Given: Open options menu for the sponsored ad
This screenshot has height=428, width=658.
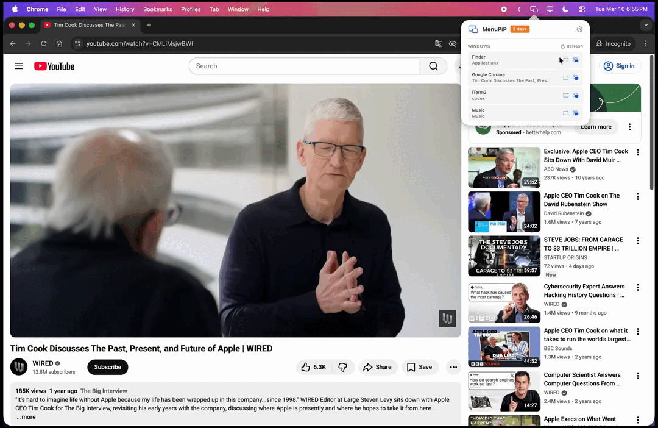Looking at the screenshot, I should tap(629, 127).
